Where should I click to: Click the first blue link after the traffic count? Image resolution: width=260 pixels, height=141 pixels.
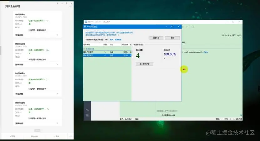pyautogui.click(x=112, y=40)
